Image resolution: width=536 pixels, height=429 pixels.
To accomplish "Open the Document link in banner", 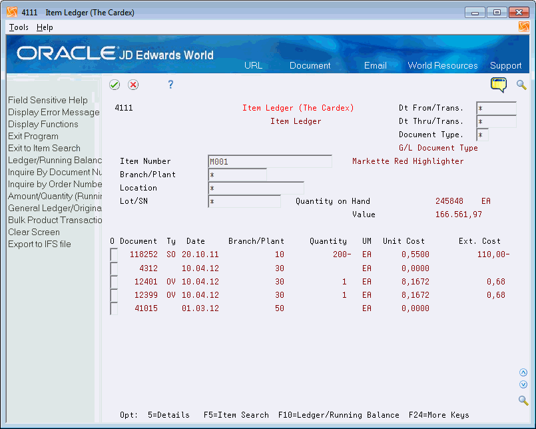I will [x=310, y=65].
